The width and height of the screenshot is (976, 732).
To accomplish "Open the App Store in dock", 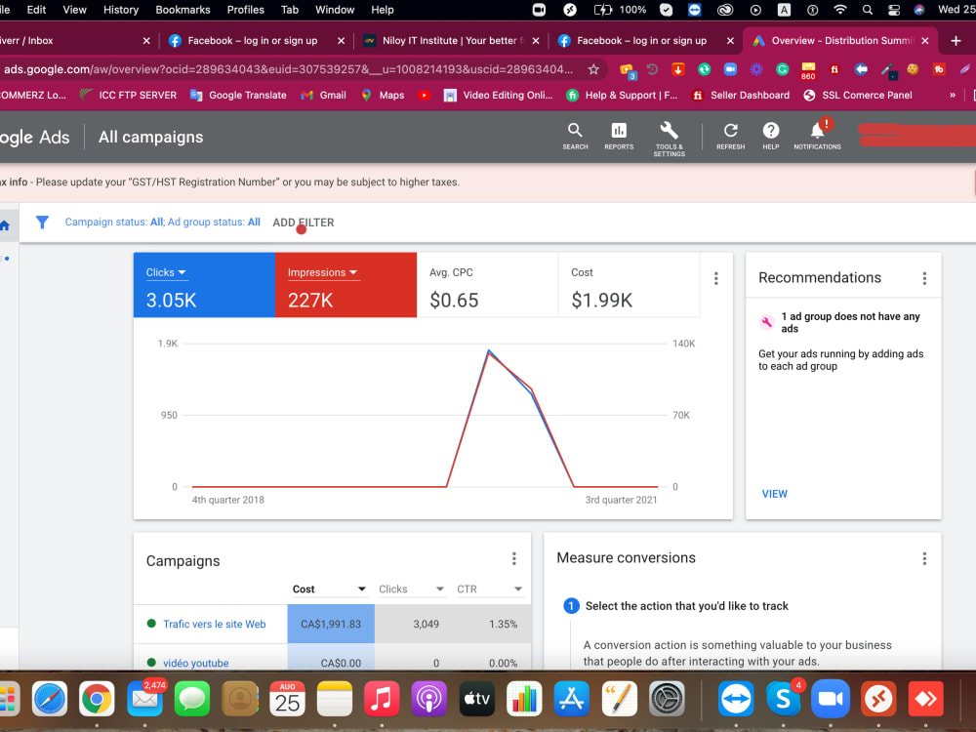I will click(x=571, y=699).
